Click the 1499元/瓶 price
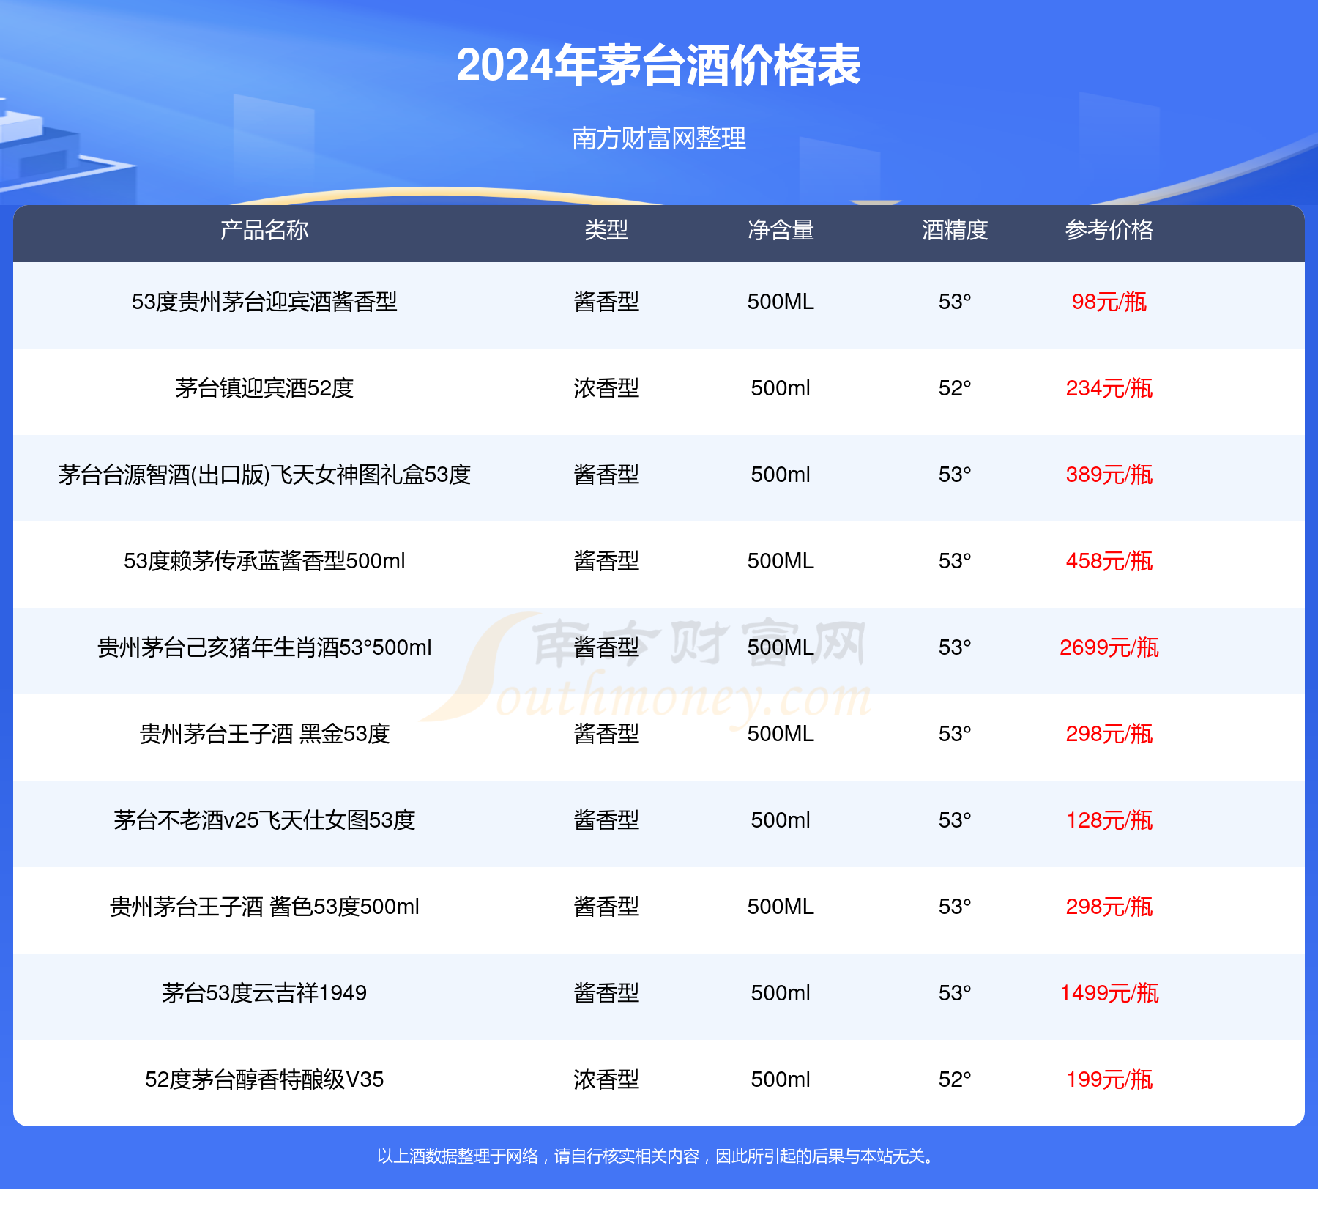This screenshot has height=1223, width=1318. [x=1109, y=993]
